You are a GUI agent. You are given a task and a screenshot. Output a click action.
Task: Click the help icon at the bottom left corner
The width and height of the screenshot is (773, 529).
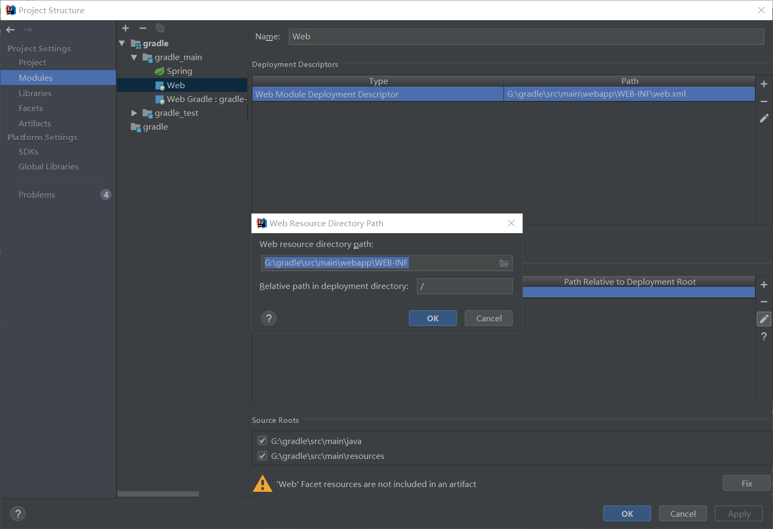coord(18,514)
